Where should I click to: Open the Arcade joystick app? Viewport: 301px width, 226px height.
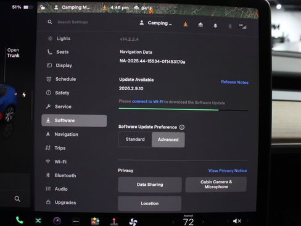pyautogui.click(x=114, y=222)
